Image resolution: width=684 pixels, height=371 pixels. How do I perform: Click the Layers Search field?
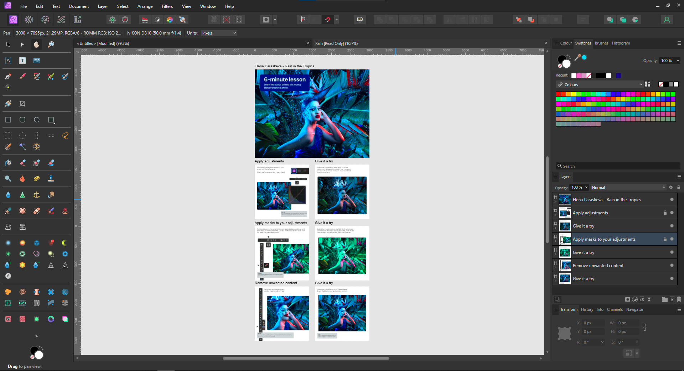618,166
